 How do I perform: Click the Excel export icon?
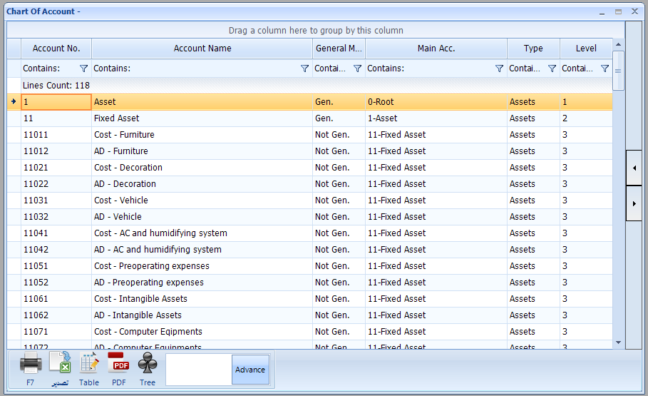(x=60, y=364)
